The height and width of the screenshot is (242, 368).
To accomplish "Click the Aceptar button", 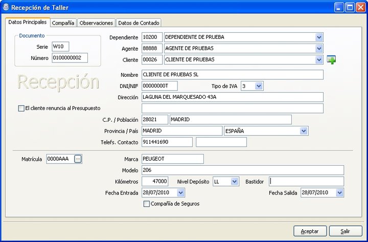I will tap(310, 231).
